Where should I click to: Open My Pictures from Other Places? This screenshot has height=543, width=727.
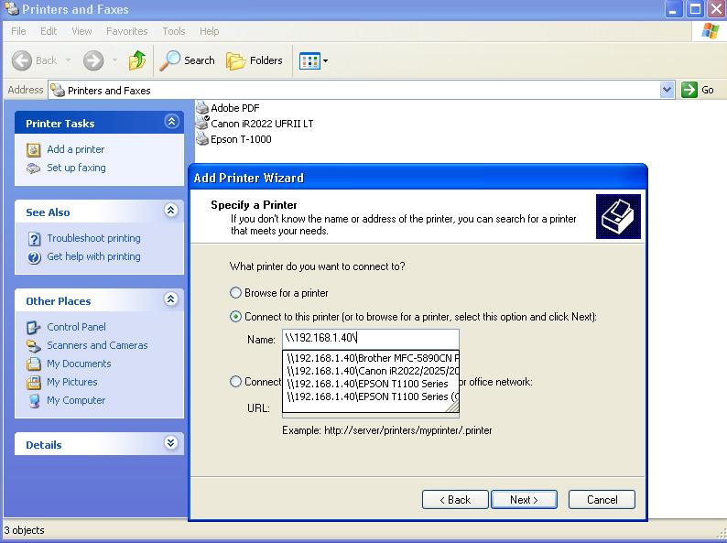click(71, 382)
